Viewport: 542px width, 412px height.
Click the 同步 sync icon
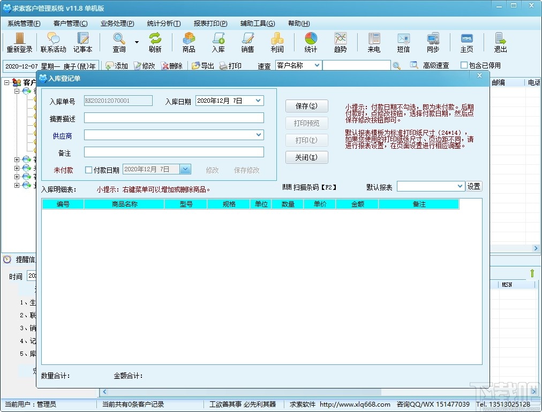[x=433, y=42]
